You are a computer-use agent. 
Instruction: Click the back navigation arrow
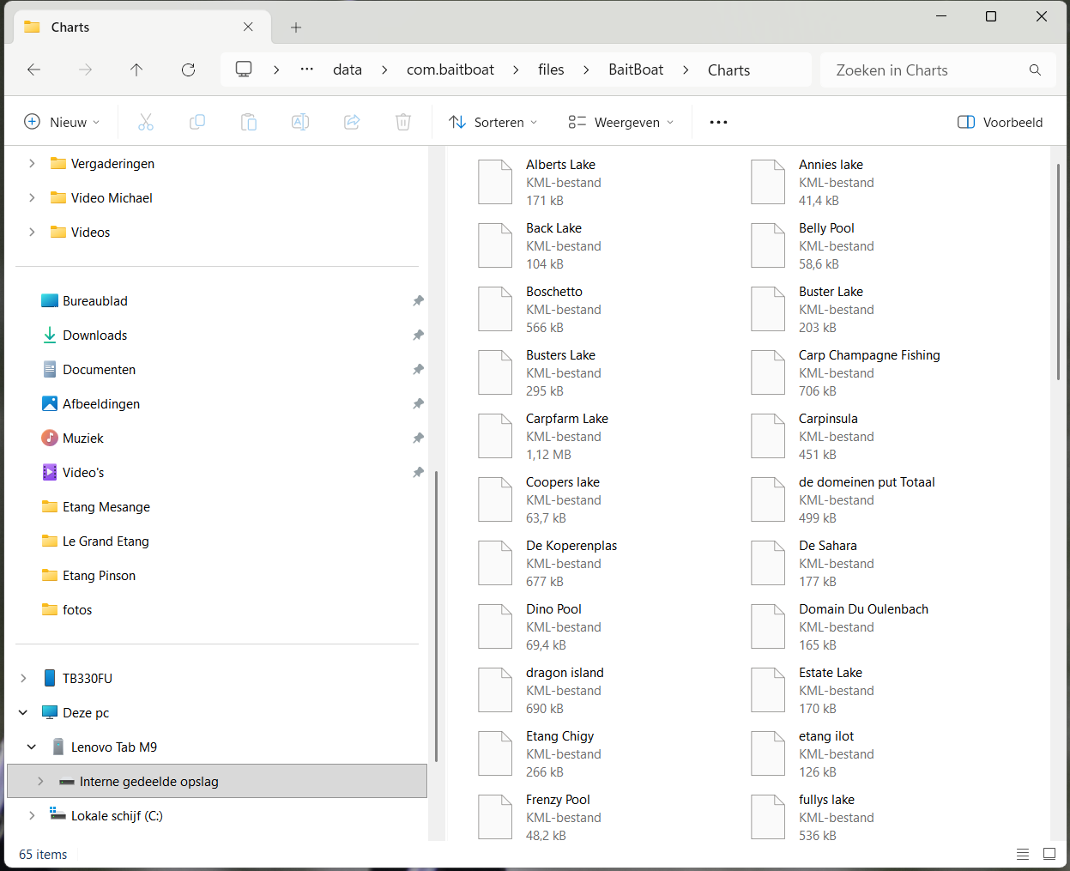coord(34,70)
